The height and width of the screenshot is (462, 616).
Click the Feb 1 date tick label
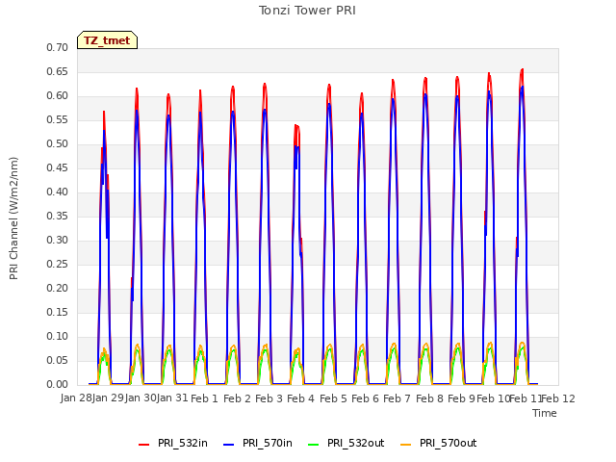tap(204, 398)
